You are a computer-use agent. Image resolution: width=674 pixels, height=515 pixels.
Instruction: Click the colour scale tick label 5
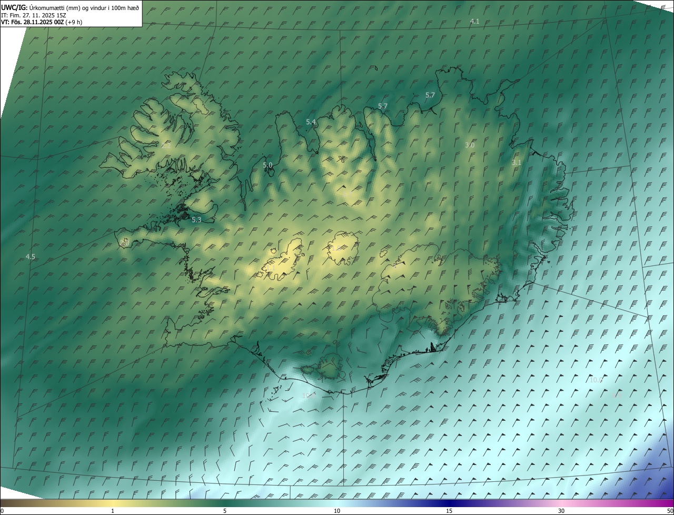click(x=225, y=511)
